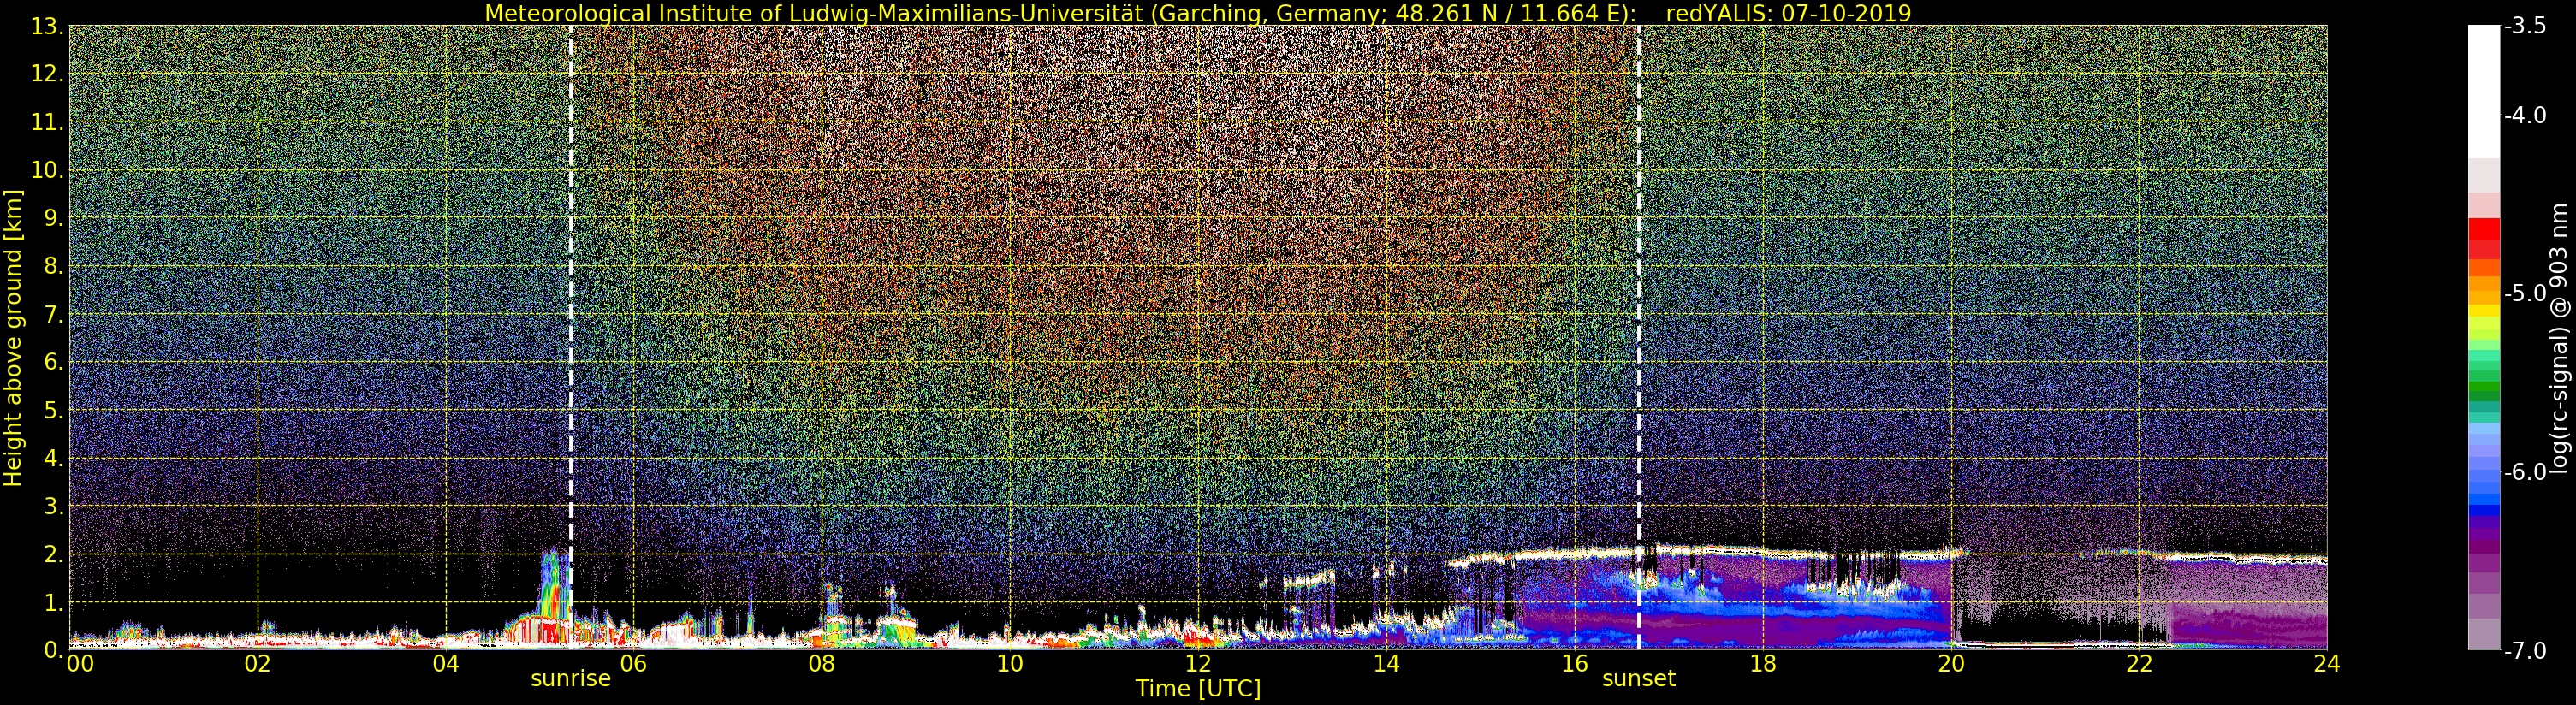The height and width of the screenshot is (705, 2576).
Task: Click the '-4.0' colorbar value
Action: (x=2525, y=115)
